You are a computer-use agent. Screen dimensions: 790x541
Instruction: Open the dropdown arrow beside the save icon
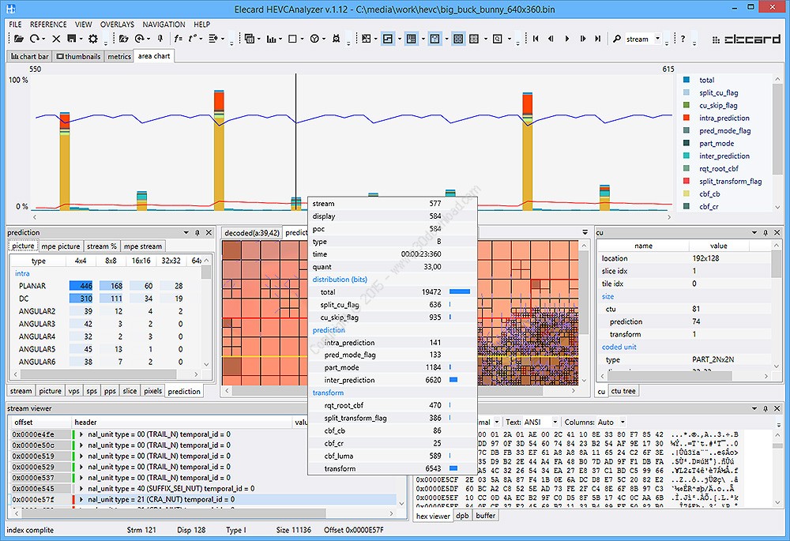[x=81, y=39]
